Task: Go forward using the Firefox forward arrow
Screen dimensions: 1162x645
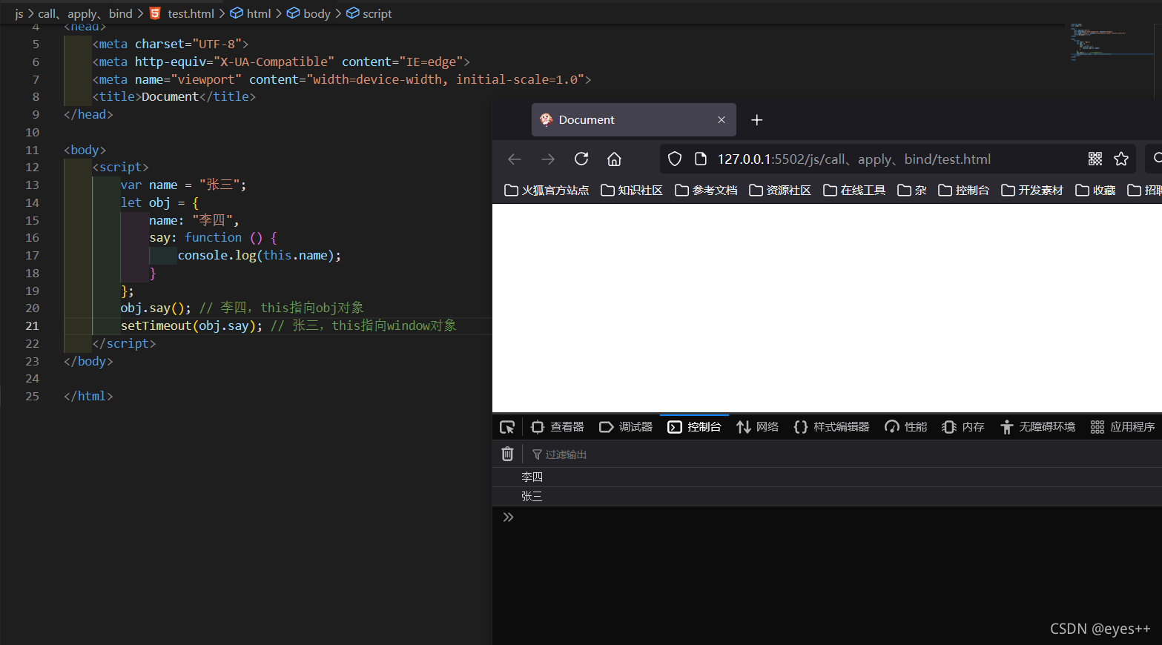Action: click(x=548, y=159)
